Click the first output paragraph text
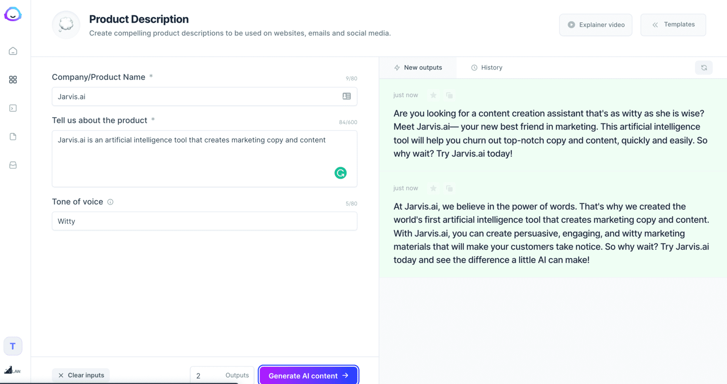Screen dimensions: 727x384 pyautogui.click(x=550, y=134)
